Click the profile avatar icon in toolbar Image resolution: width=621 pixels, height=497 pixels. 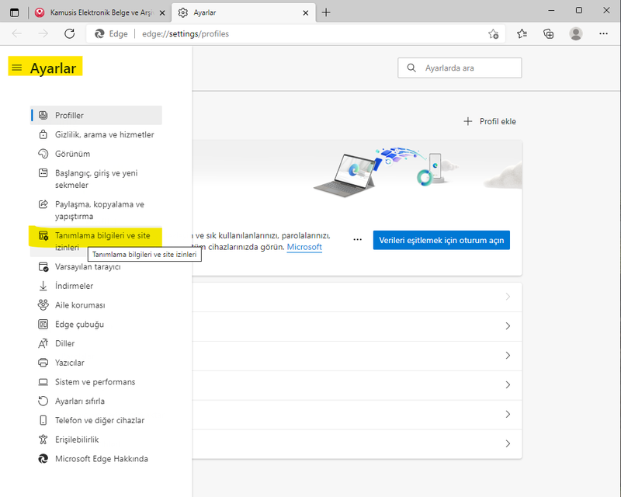pos(576,33)
